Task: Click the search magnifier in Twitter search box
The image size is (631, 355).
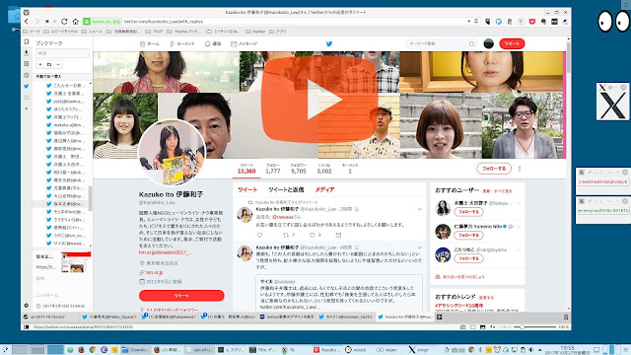Action: [x=471, y=43]
